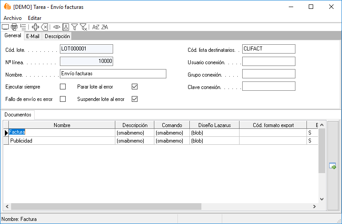Click the Usuario conexión input field
Image resolution: width=342 pixels, height=224 pixels.
268,62
